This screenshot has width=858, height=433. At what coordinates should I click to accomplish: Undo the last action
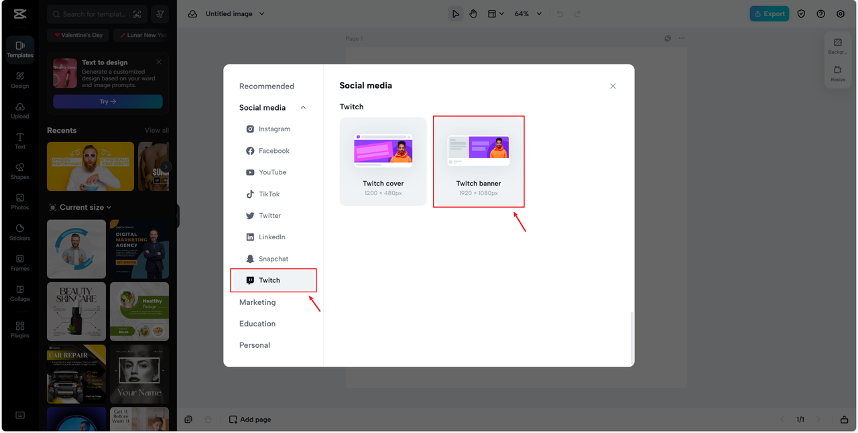point(560,13)
